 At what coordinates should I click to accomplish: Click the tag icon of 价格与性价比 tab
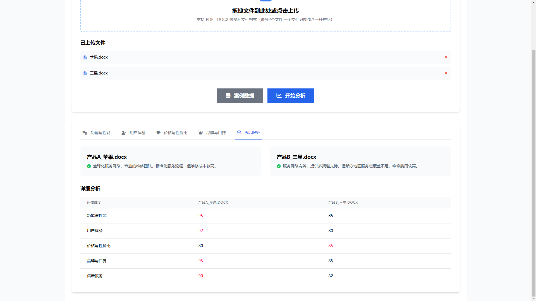click(x=159, y=133)
